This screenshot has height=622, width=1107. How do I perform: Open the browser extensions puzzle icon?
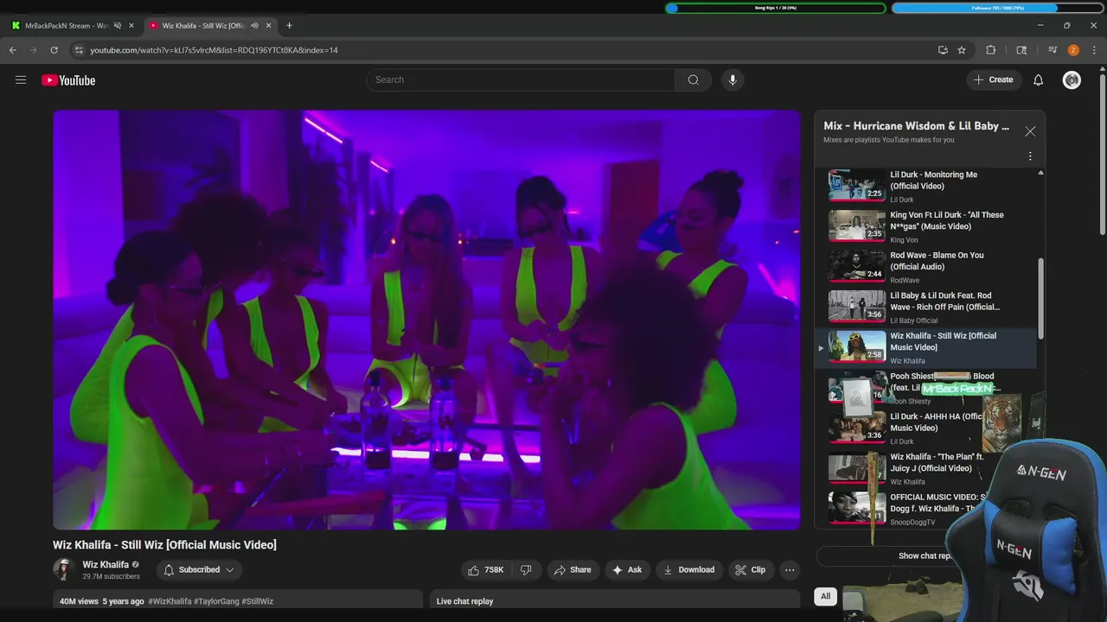click(991, 50)
